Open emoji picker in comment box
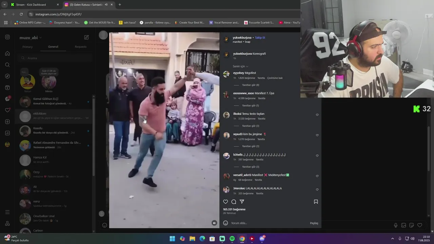 click(225, 223)
